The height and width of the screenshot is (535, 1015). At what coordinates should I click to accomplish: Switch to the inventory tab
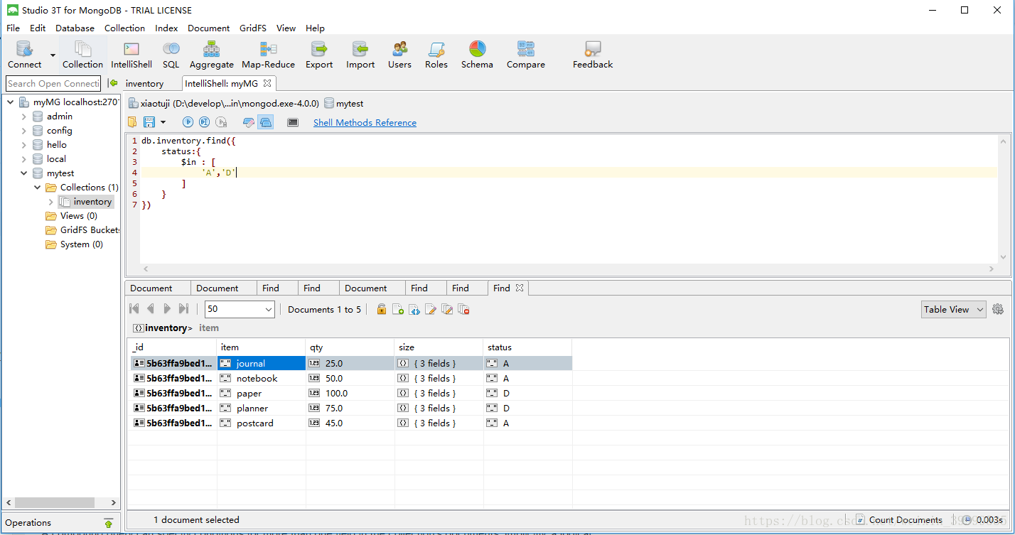point(144,83)
